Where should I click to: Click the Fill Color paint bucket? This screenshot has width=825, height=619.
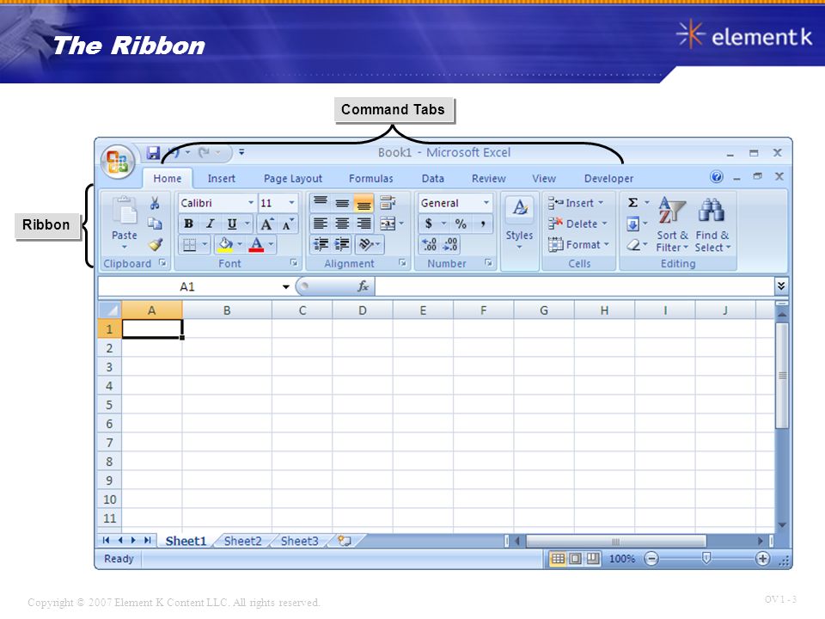(225, 245)
